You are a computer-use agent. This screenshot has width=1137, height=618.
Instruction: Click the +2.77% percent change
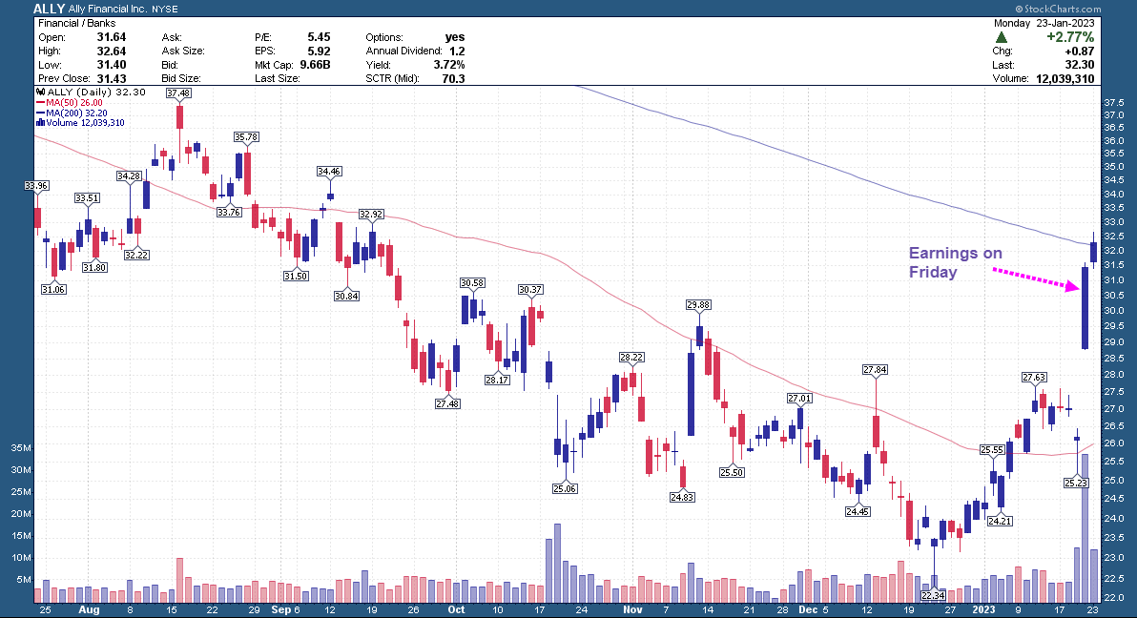[x=1070, y=37]
